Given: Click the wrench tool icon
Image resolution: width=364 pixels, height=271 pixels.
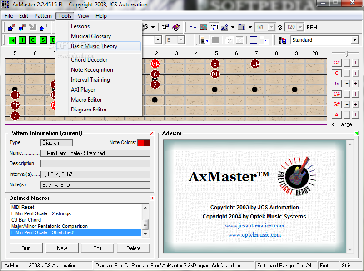Looking at the screenshot, I should 145,27.
